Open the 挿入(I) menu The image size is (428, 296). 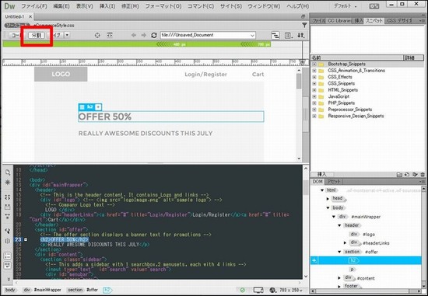coord(107,6)
